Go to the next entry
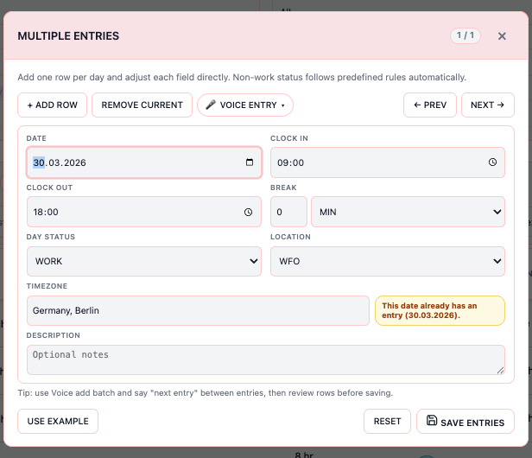This screenshot has width=532, height=458. tap(487, 105)
